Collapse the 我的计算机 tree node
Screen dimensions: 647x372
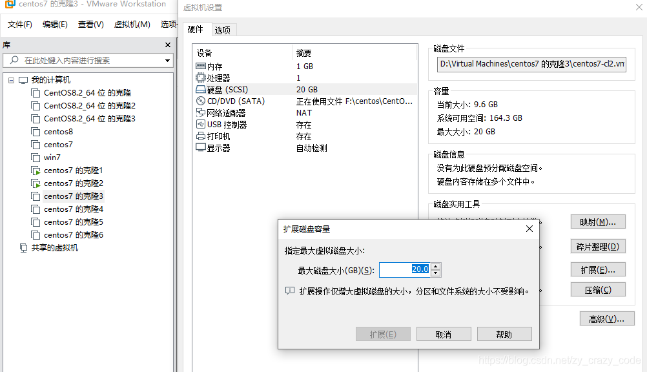pyautogui.click(x=11, y=80)
